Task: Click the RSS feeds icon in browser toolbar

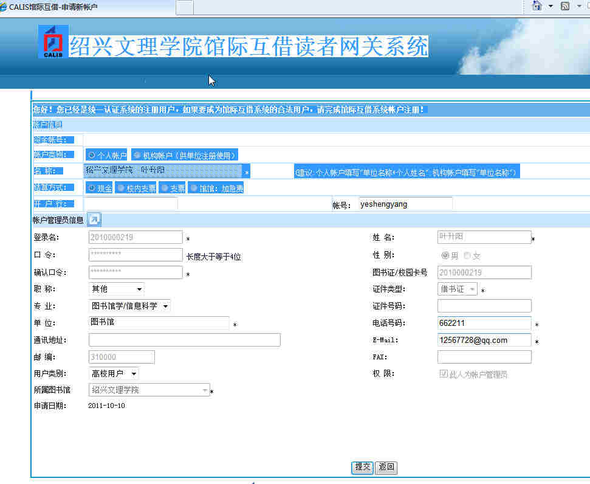Action: [x=565, y=6]
